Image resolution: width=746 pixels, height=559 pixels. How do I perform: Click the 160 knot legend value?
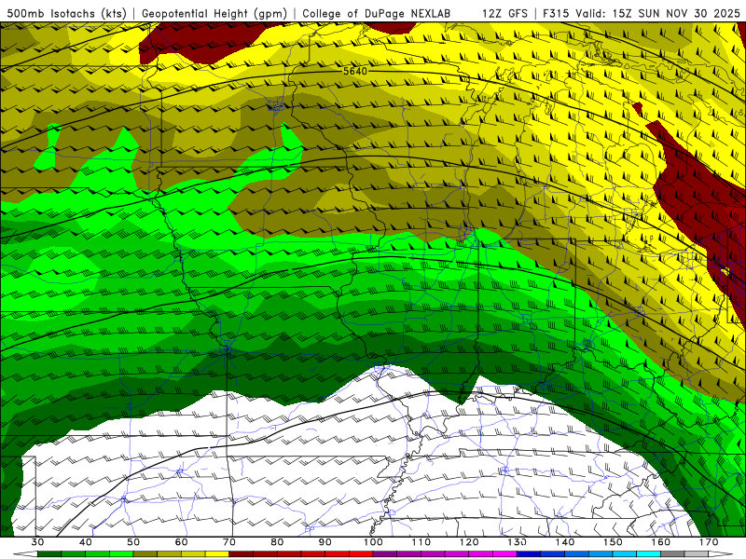660,542
